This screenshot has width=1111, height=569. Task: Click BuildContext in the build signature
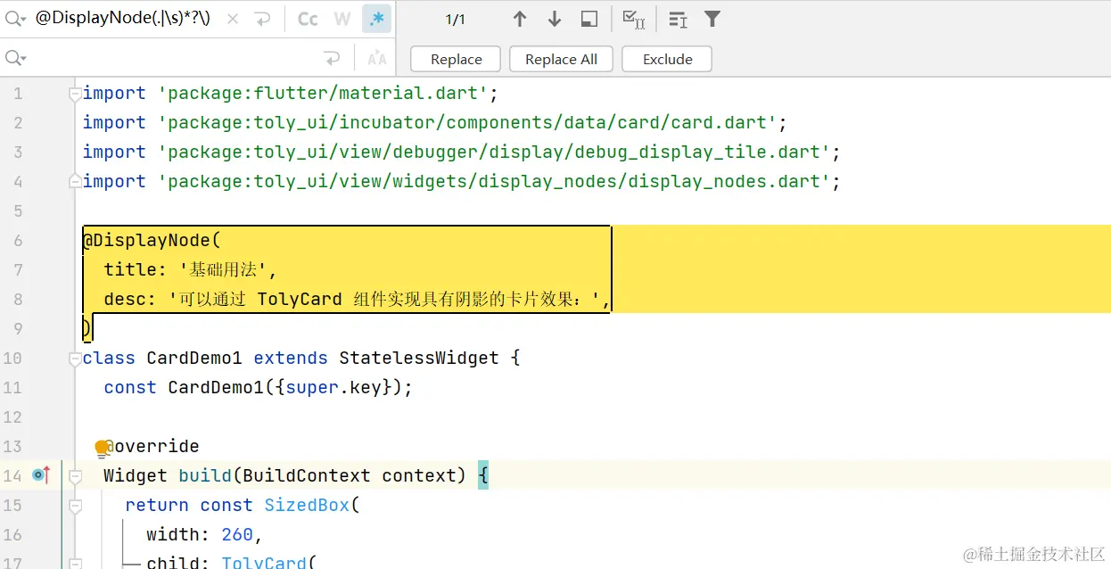pyautogui.click(x=307, y=476)
